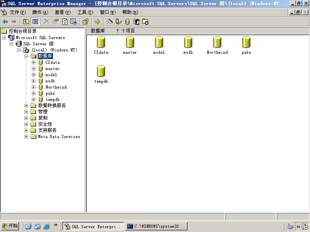
Task: Expand the model database tree node
Action: [x=33, y=75]
